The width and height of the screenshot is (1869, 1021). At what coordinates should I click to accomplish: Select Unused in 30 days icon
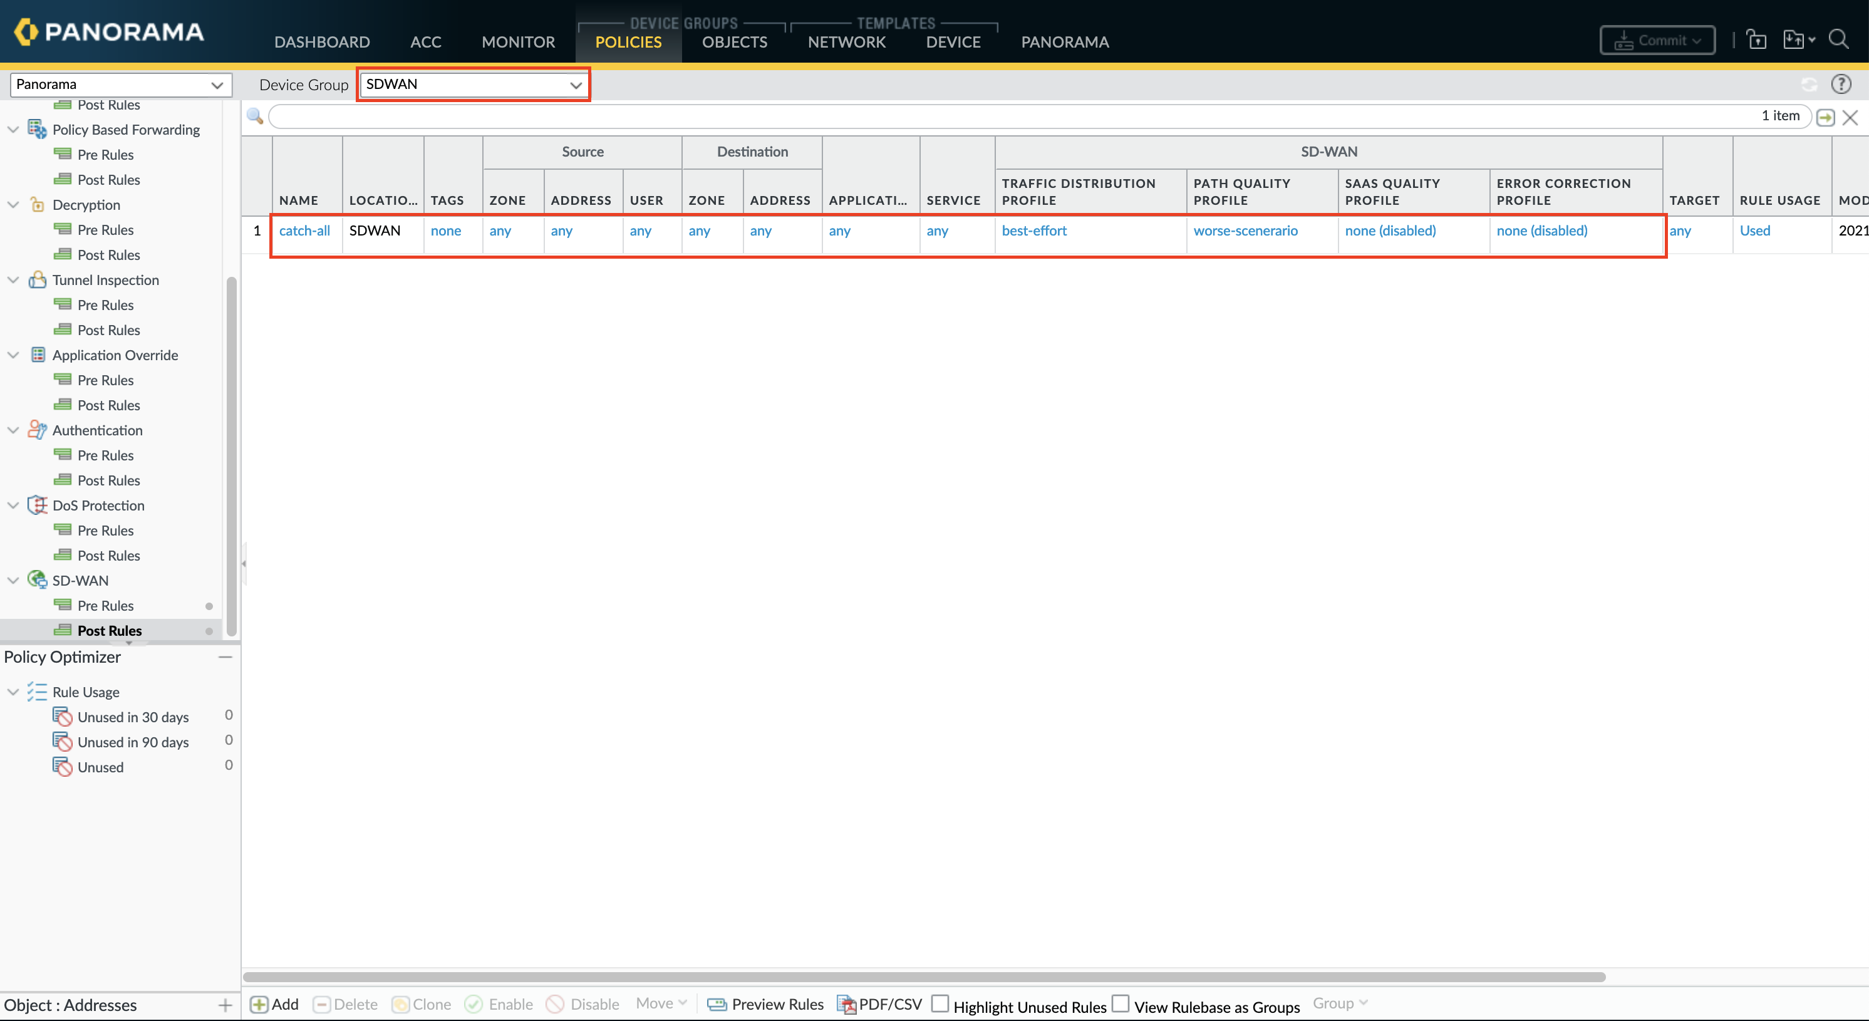click(63, 717)
